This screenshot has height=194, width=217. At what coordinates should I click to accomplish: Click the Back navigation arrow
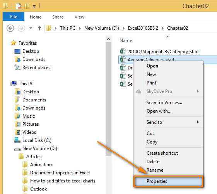10,28
